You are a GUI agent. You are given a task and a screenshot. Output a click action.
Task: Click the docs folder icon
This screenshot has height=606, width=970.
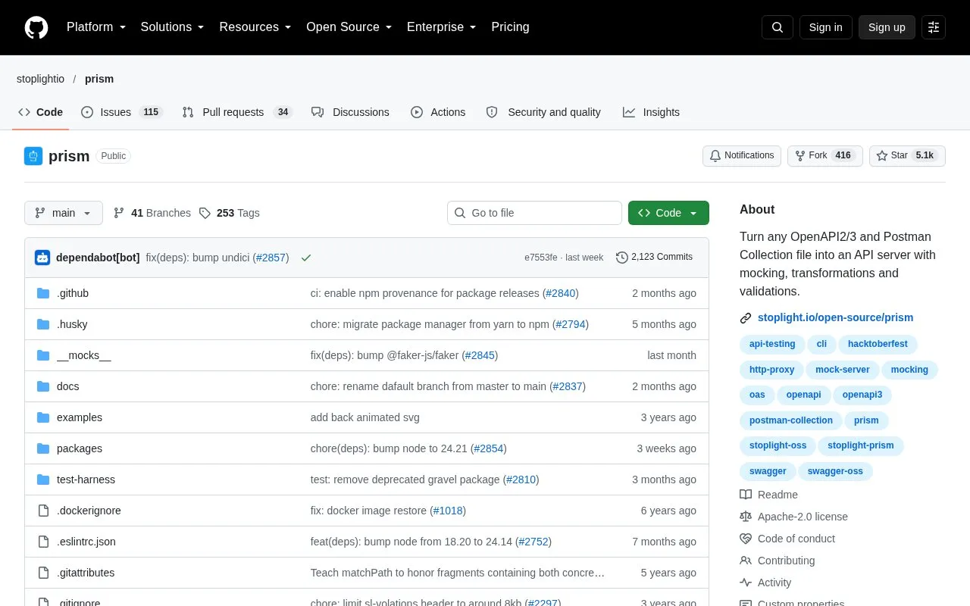43,386
